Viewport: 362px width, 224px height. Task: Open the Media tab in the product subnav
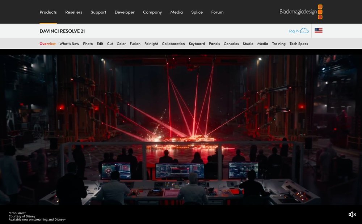(263, 44)
